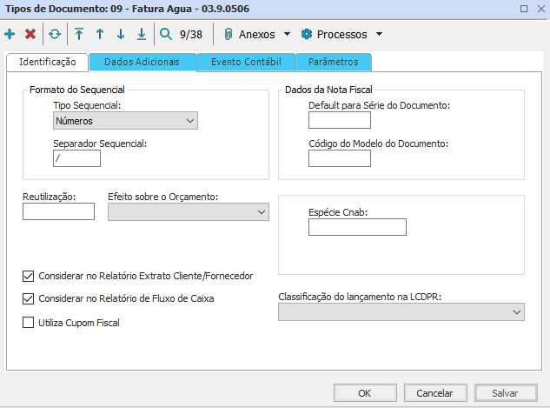This screenshot has width=550, height=408.
Task: Jump to last record arrow icon
Action: [142, 35]
